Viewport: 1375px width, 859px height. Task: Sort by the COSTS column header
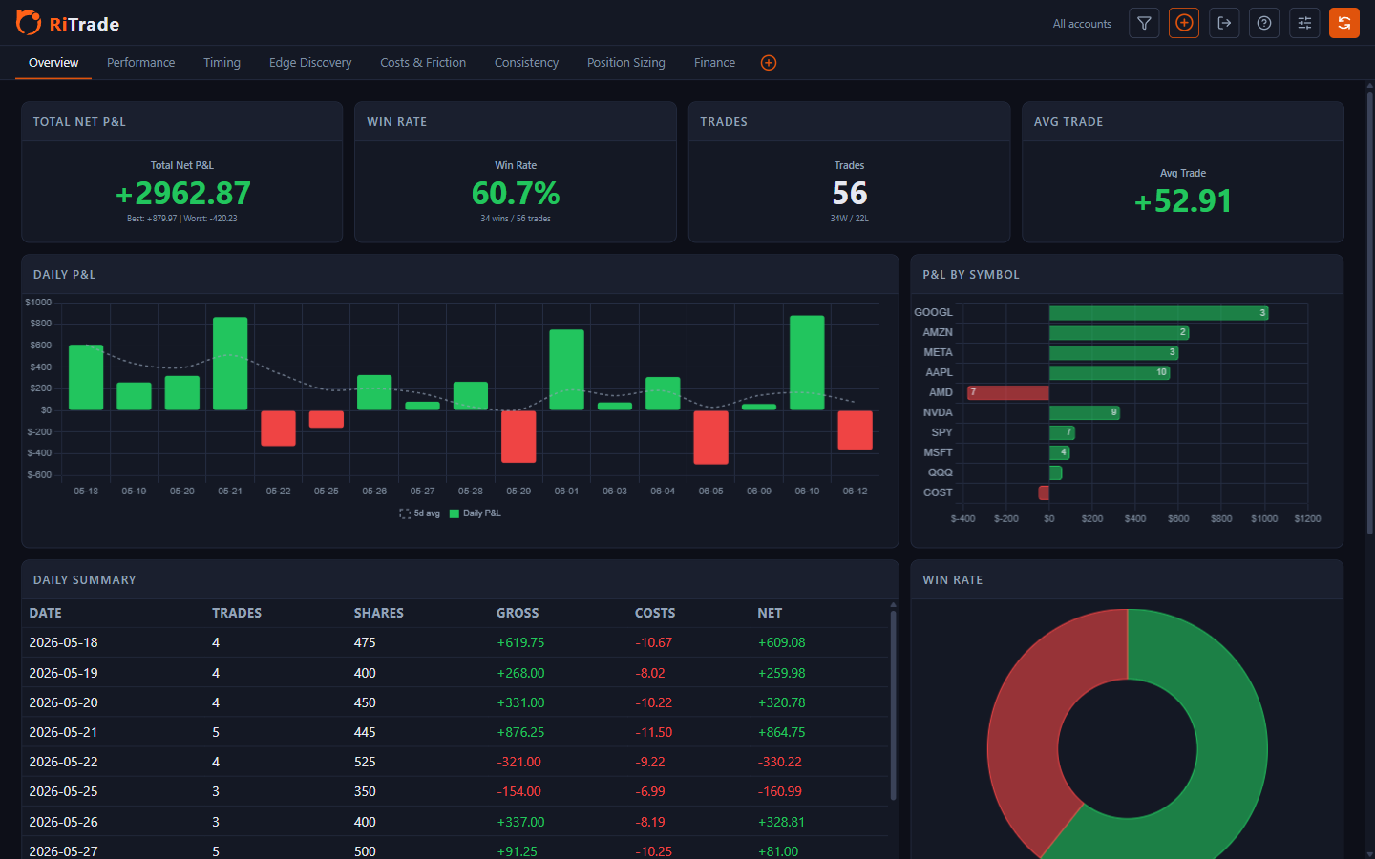pyautogui.click(x=655, y=613)
